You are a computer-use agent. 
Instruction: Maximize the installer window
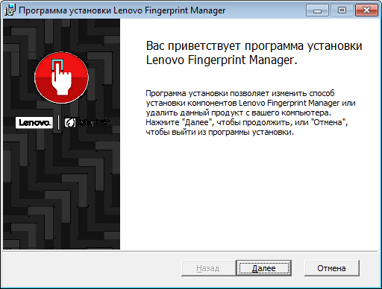pyautogui.click(x=342, y=10)
